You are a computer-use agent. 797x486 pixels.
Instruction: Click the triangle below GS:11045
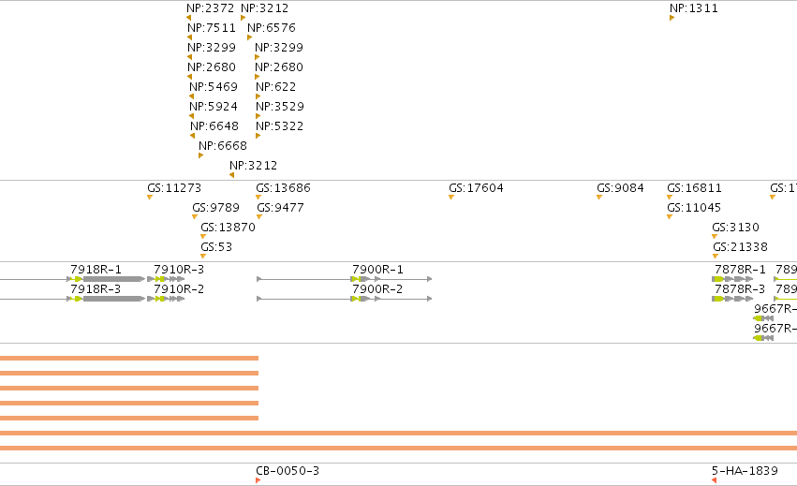pos(670,217)
